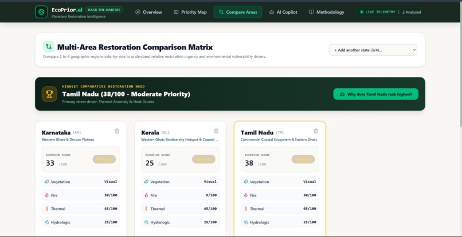Viewport: 462px width, 237px height.
Task: Click the '2 Analyzed' counter
Action: click(x=412, y=12)
